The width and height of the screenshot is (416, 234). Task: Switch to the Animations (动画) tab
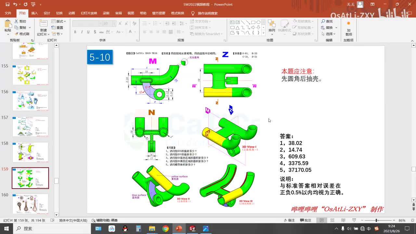pyautogui.click(x=71, y=13)
